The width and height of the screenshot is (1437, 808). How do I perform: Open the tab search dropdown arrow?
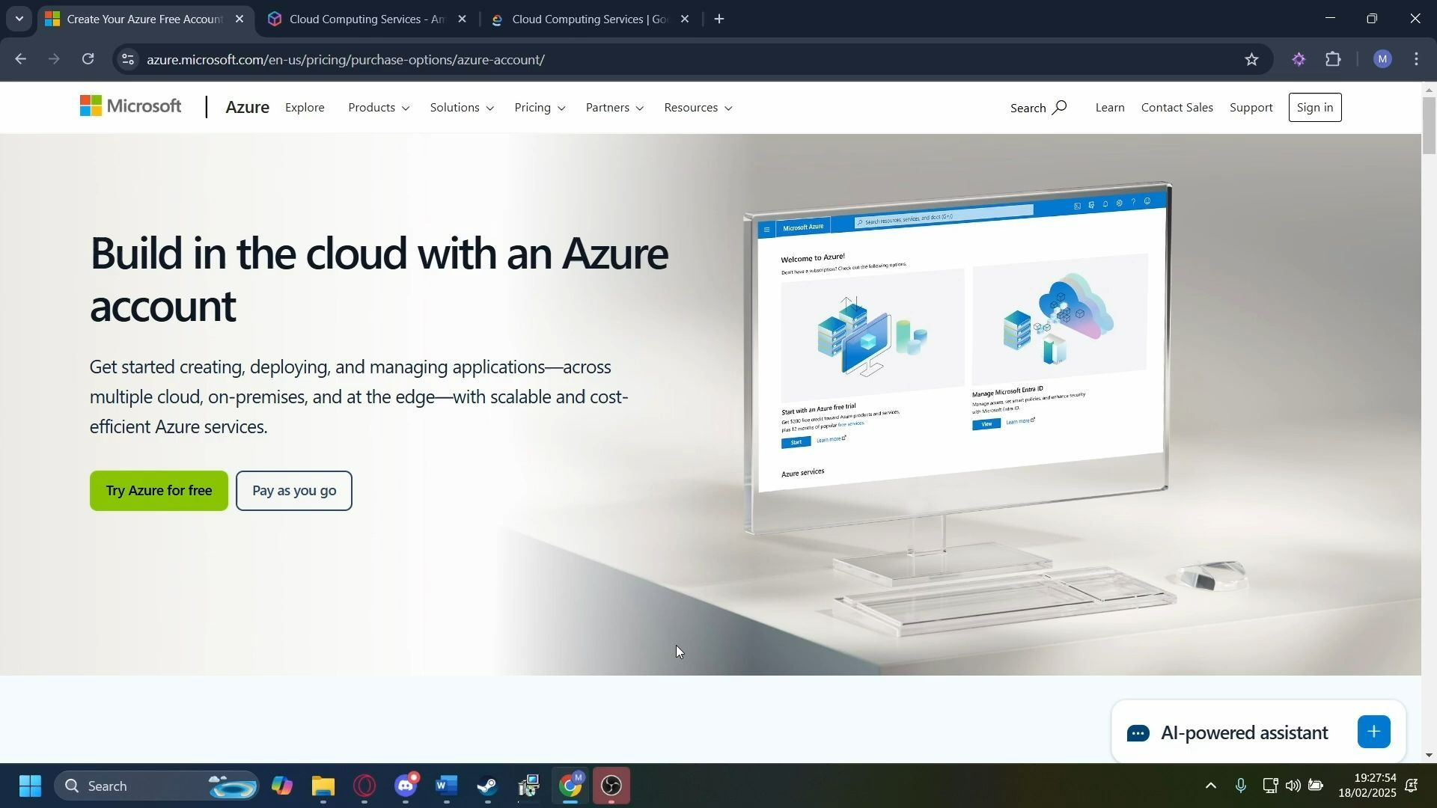pyautogui.click(x=19, y=19)
